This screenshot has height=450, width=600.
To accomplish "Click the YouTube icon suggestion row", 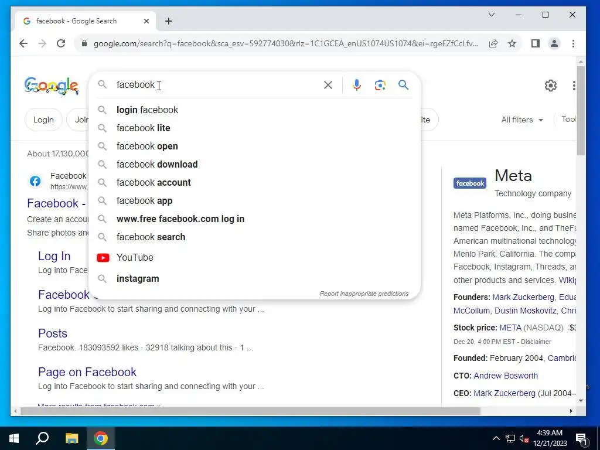I will pos(254,258).
